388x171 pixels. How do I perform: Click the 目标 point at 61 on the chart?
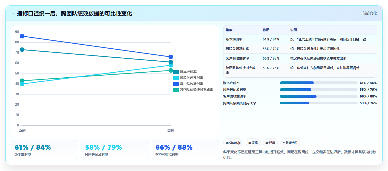(171, 62)
